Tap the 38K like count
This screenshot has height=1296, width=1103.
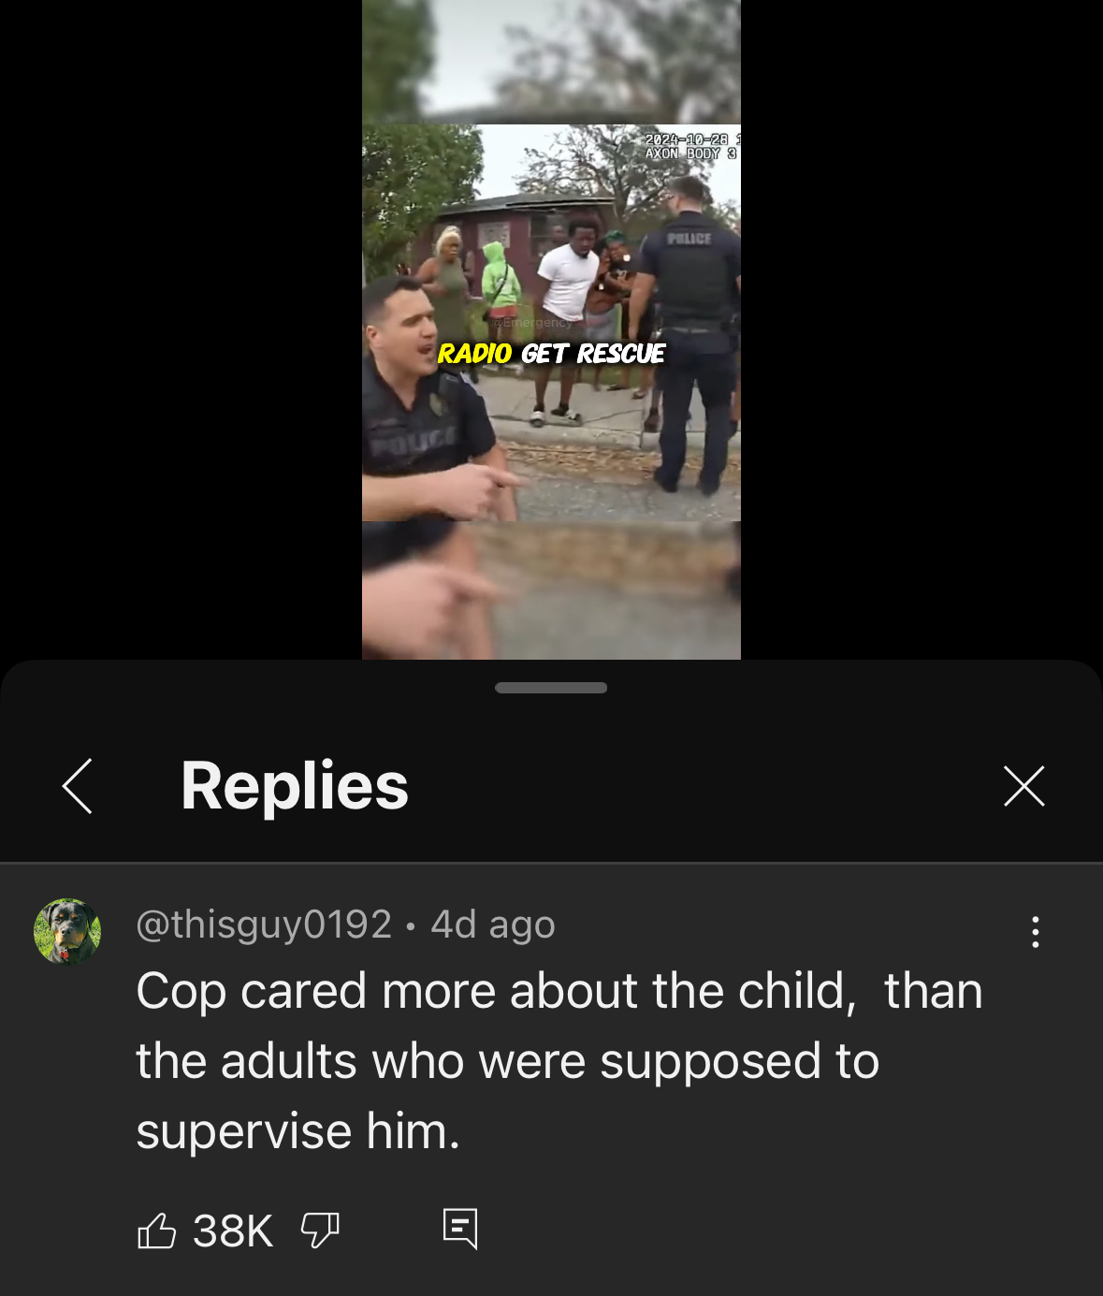(233, 1230)
